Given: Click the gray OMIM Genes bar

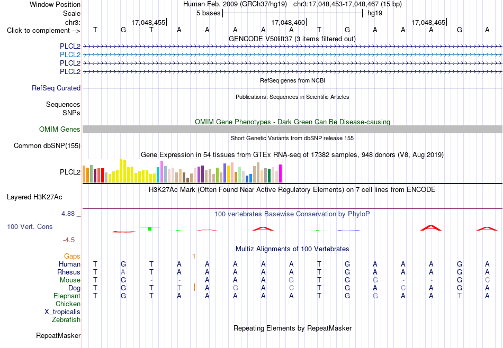Looking at the screenshot, I should [x=292, y=129].
